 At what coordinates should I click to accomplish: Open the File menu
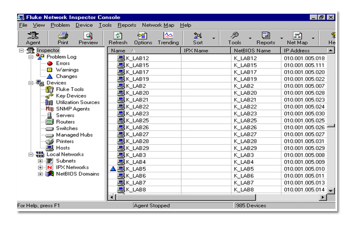23,25
